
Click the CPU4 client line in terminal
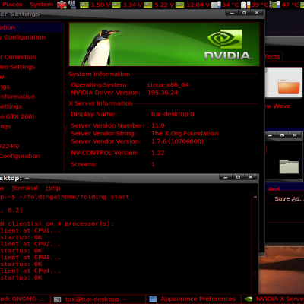(x=30, y=271)
